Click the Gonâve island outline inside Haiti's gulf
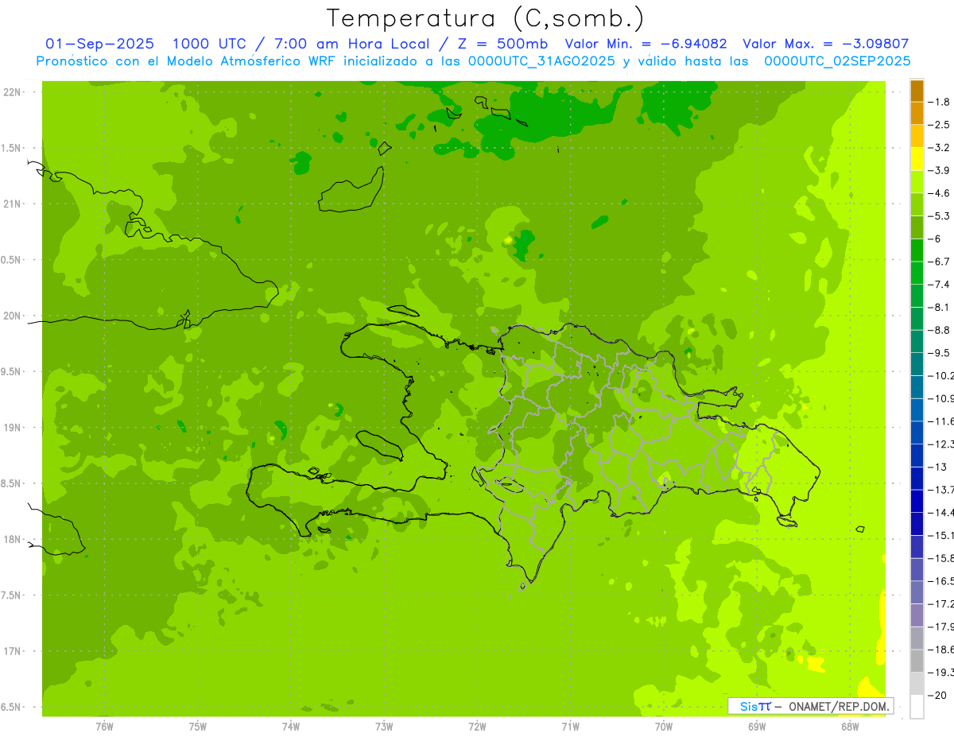This screenshot has width=954, height=737. pos(381,446)
